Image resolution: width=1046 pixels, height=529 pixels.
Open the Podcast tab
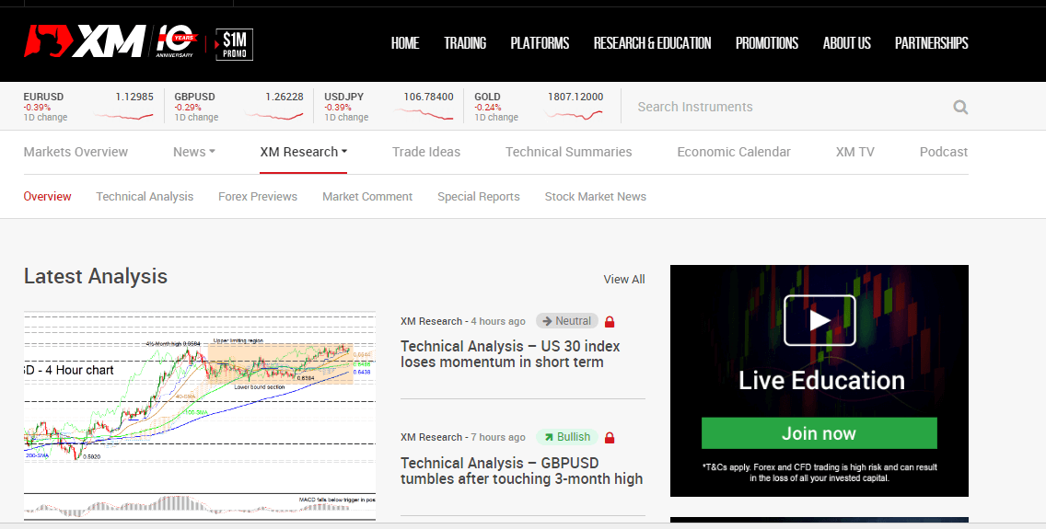point(943,152)
